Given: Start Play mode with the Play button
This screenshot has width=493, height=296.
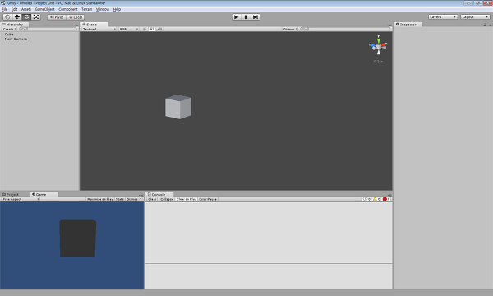Looking at the screenshot, I should tap(237, 17).
